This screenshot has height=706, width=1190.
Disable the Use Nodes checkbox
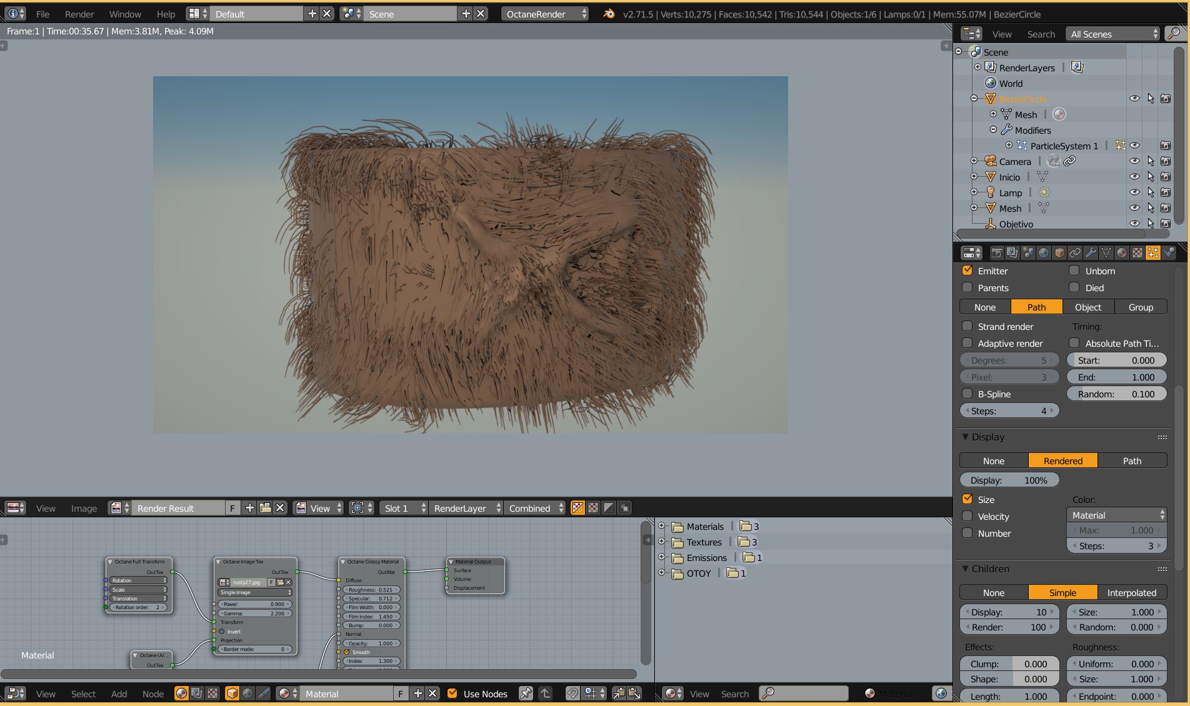(x=452, y=694)
